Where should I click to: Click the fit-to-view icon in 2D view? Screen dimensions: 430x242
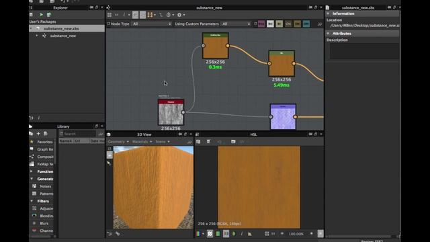[267, 234]
